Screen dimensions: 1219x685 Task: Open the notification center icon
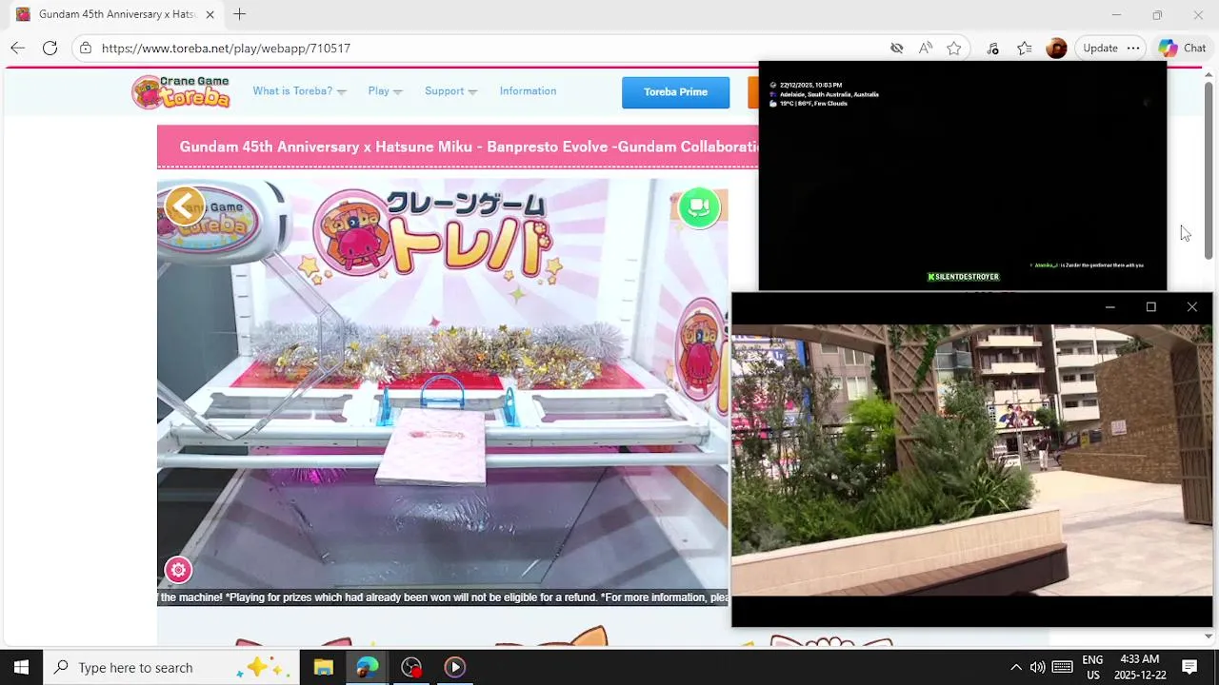pos(1189,667)
